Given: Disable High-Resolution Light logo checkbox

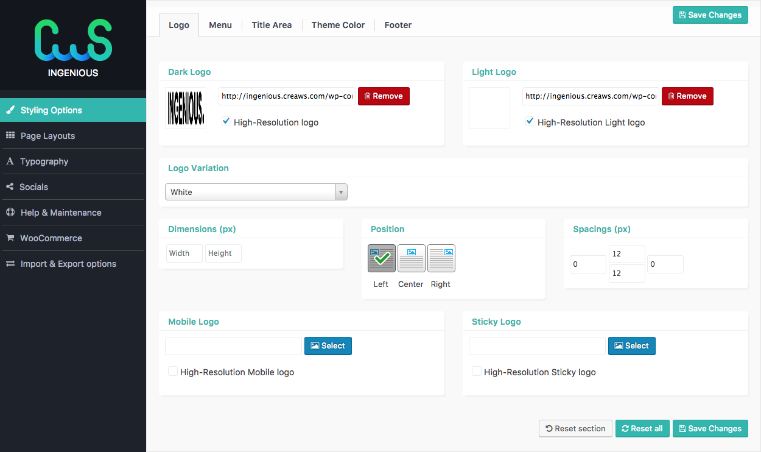Looking at the screenshot, I should pos(530,122).
